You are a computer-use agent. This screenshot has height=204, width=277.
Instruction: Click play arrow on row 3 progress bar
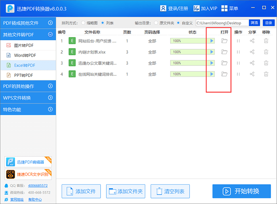click(212, 63)
